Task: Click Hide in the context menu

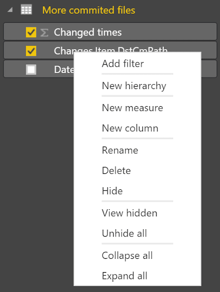Action: [112, 191]
